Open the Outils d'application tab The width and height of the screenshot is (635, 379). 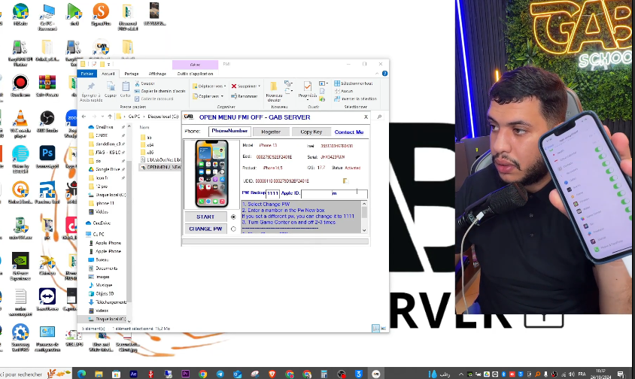[x=195, y=74]
